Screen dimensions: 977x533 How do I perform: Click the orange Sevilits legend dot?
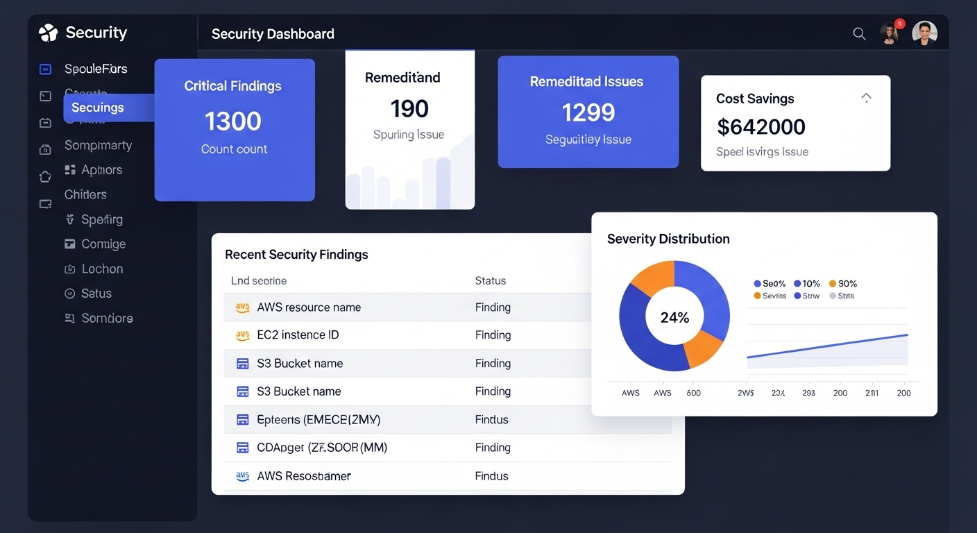tap(757, 296)
